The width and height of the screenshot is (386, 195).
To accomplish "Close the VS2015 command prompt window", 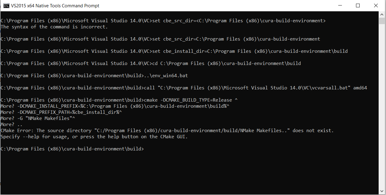I will click(376, 6).
